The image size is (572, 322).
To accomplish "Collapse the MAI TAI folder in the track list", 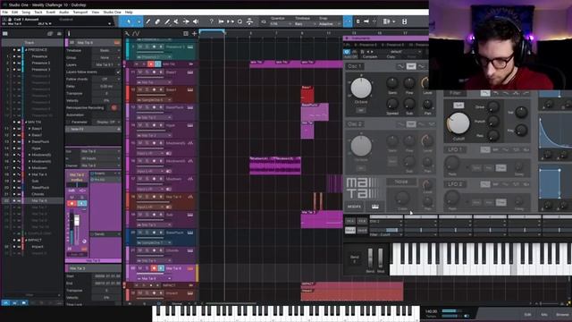I will 26,122.
